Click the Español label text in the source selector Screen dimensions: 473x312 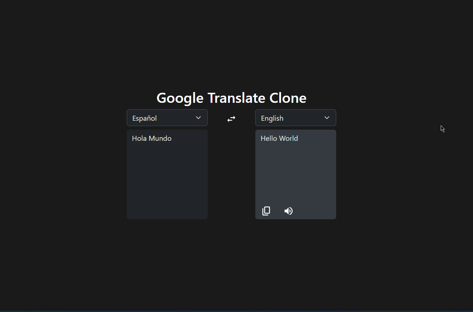click(x=144, y=118)
